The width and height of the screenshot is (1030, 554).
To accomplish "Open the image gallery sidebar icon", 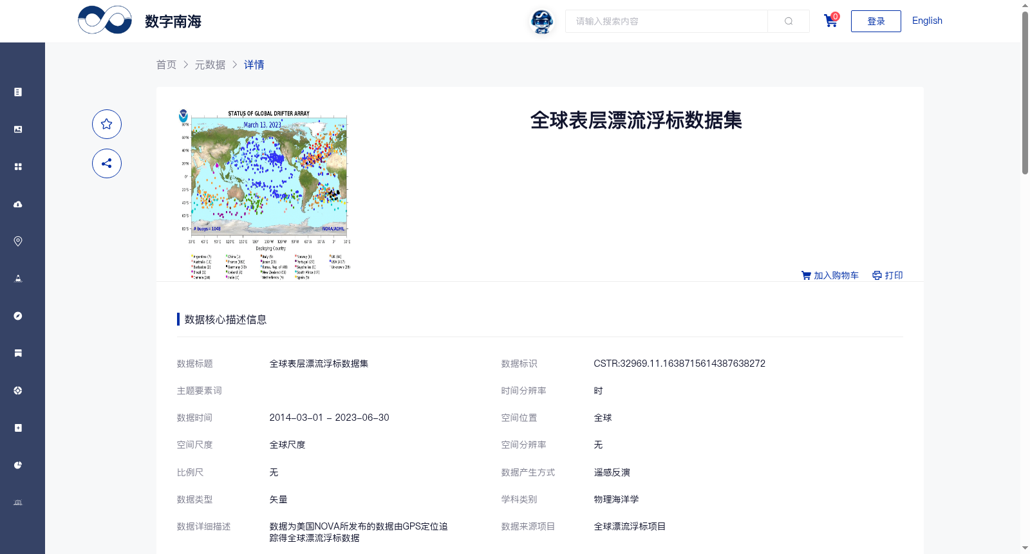I will pos(18,129).
